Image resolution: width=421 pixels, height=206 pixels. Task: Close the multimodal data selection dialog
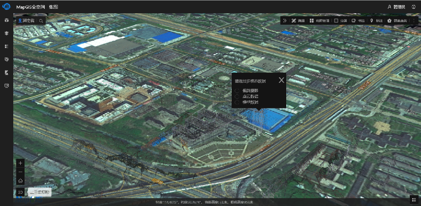coord(281,80)
